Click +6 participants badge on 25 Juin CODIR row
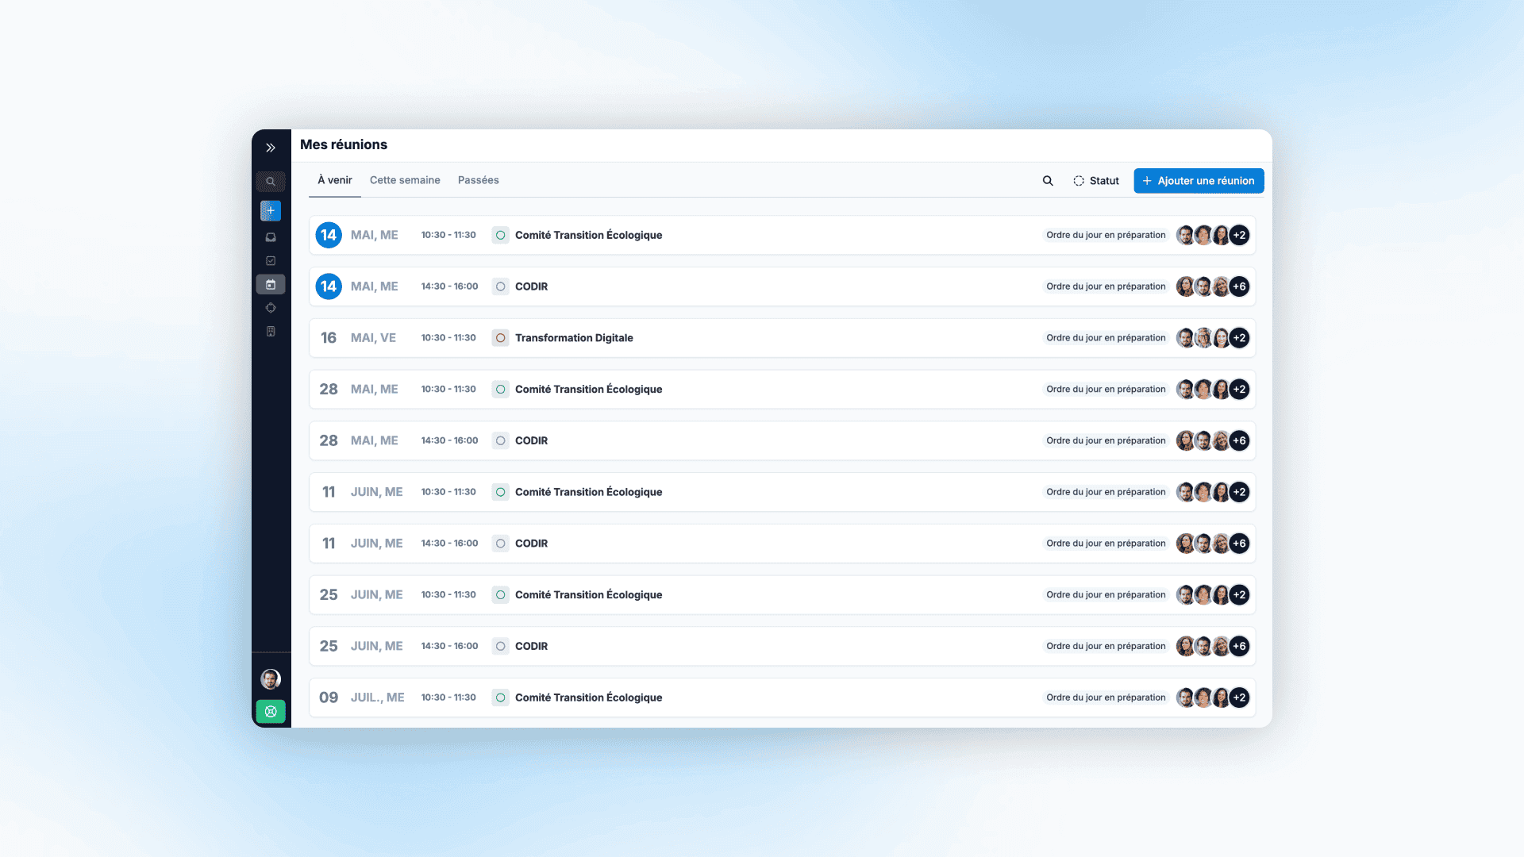1524x857 pixels. pyautogui.click(x=1239, y=646)
